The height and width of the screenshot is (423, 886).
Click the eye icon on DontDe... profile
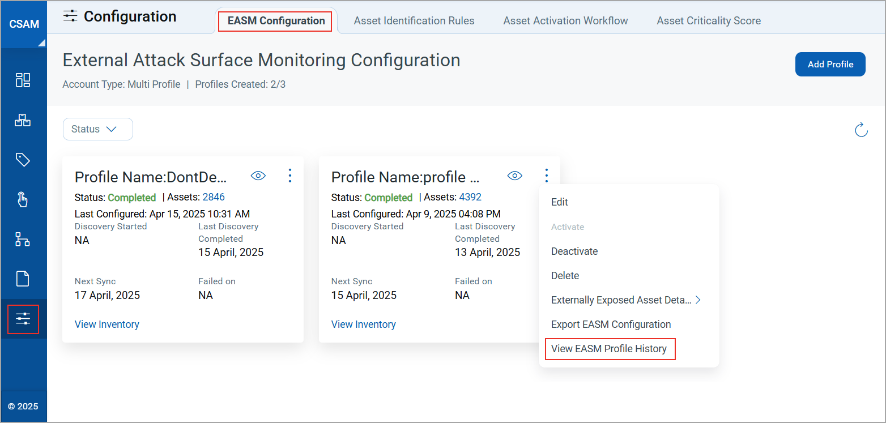(258, 176)
